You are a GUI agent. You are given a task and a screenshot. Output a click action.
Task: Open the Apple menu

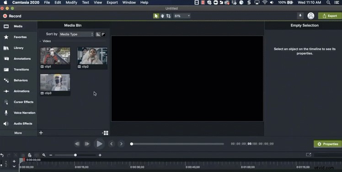pos(5,2)
